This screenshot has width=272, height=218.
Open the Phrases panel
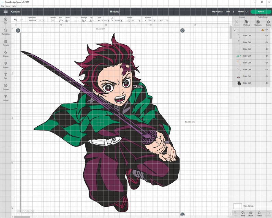[x=5, y=87]
